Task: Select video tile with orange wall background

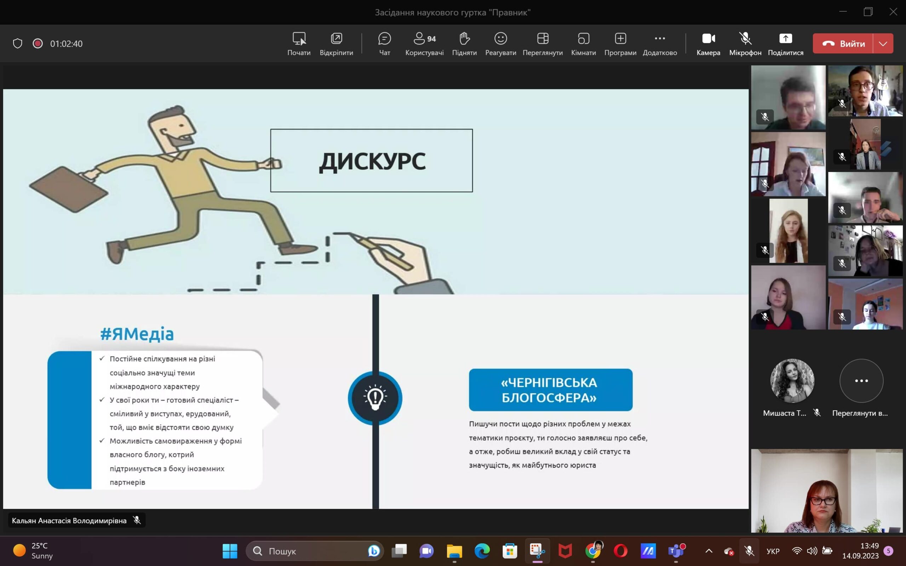Action: [x=865, y=304]
